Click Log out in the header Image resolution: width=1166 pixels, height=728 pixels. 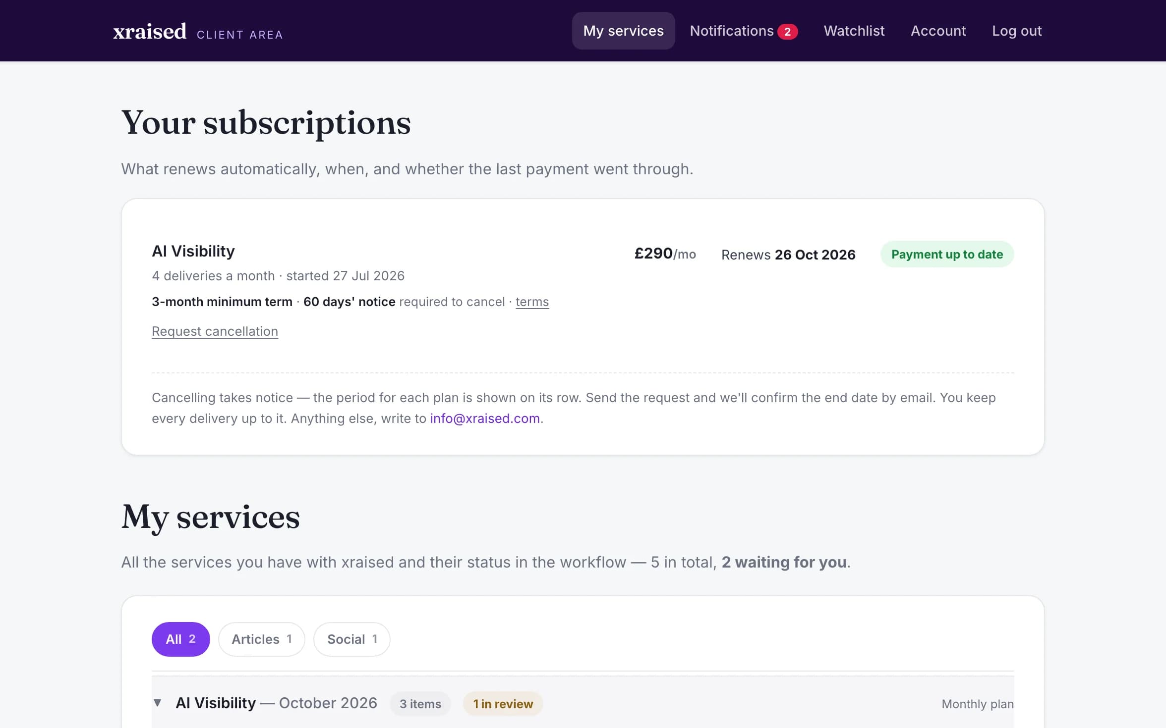click(1016, 31)
